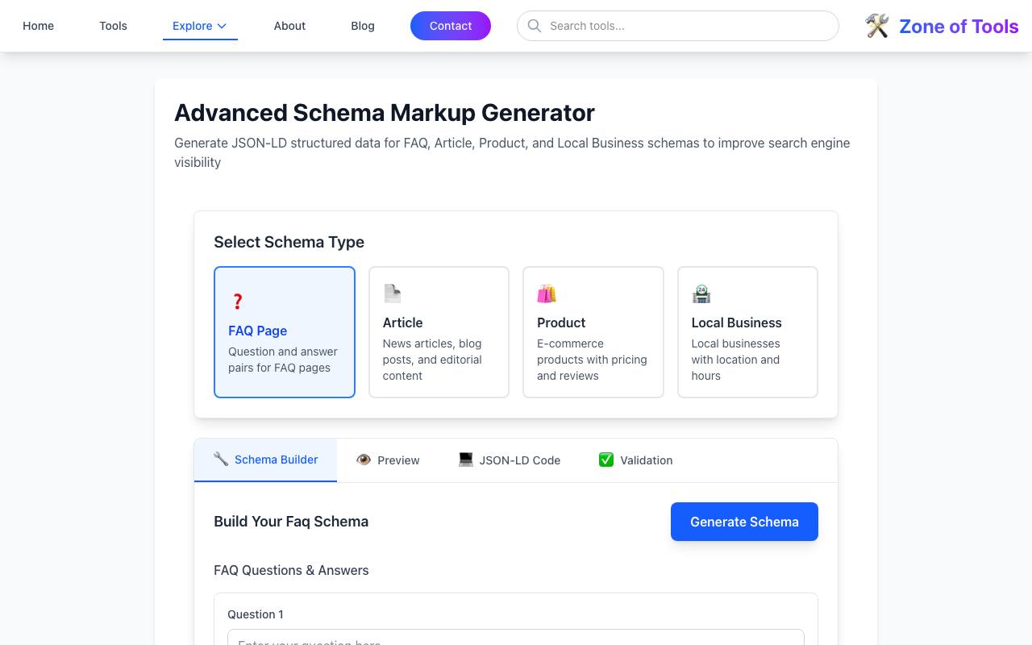Select the FAQ Page schema type card
The width and height of the screenshot is (1032, 645).
(x=285, y=332)
